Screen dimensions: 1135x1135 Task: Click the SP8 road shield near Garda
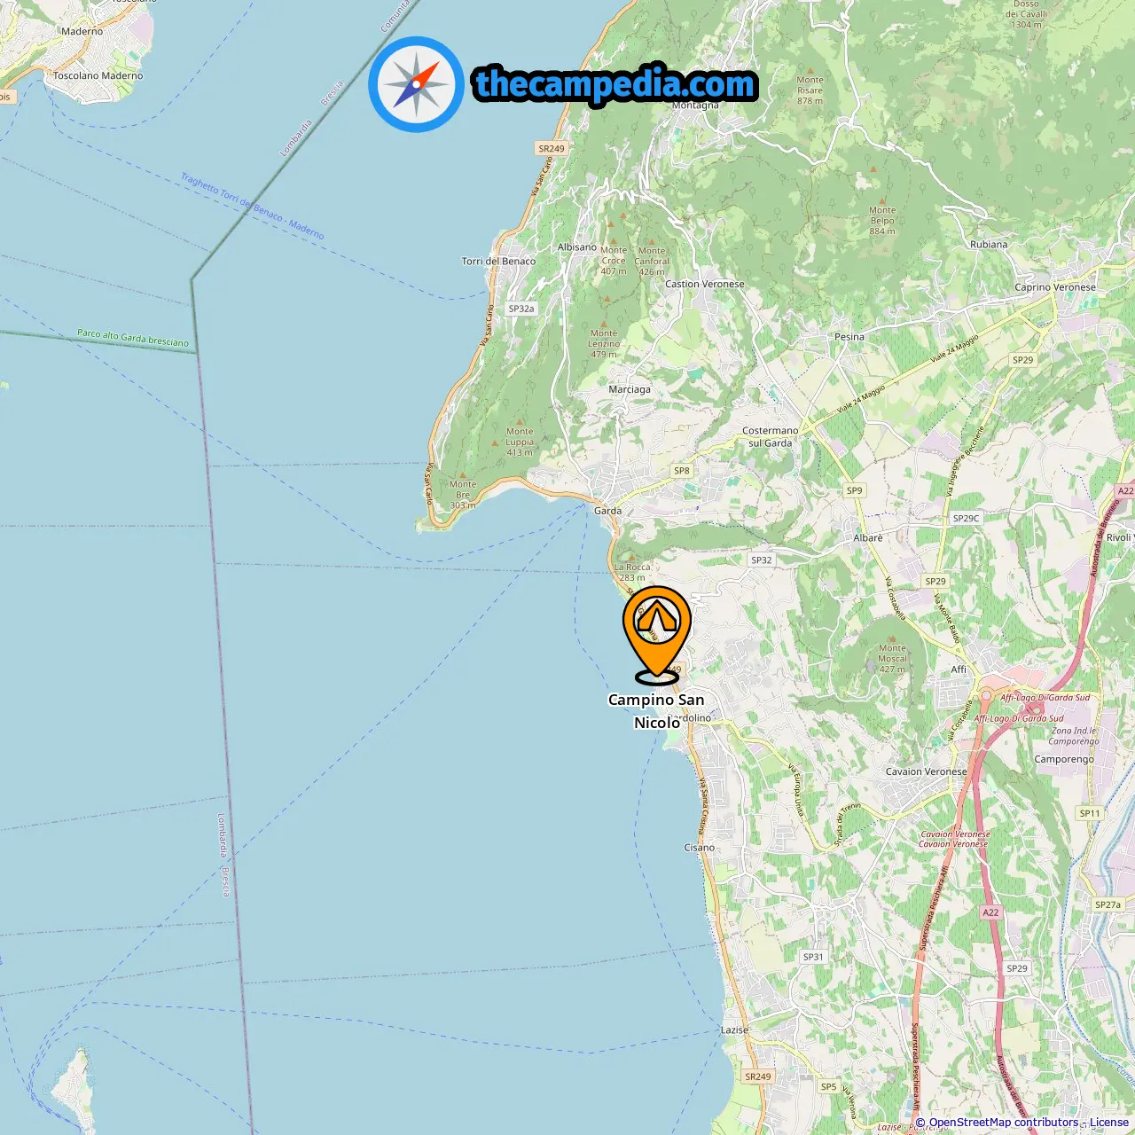tap(681, 471)
